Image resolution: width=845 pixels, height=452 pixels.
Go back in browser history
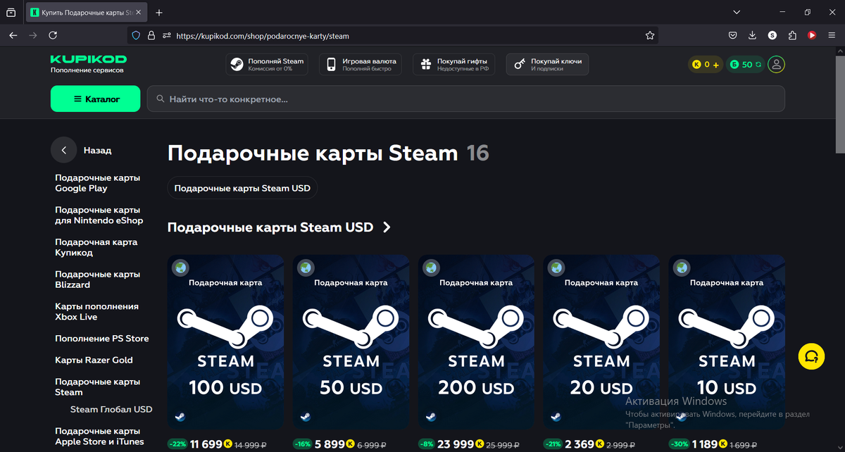click(x=13, y=35)
